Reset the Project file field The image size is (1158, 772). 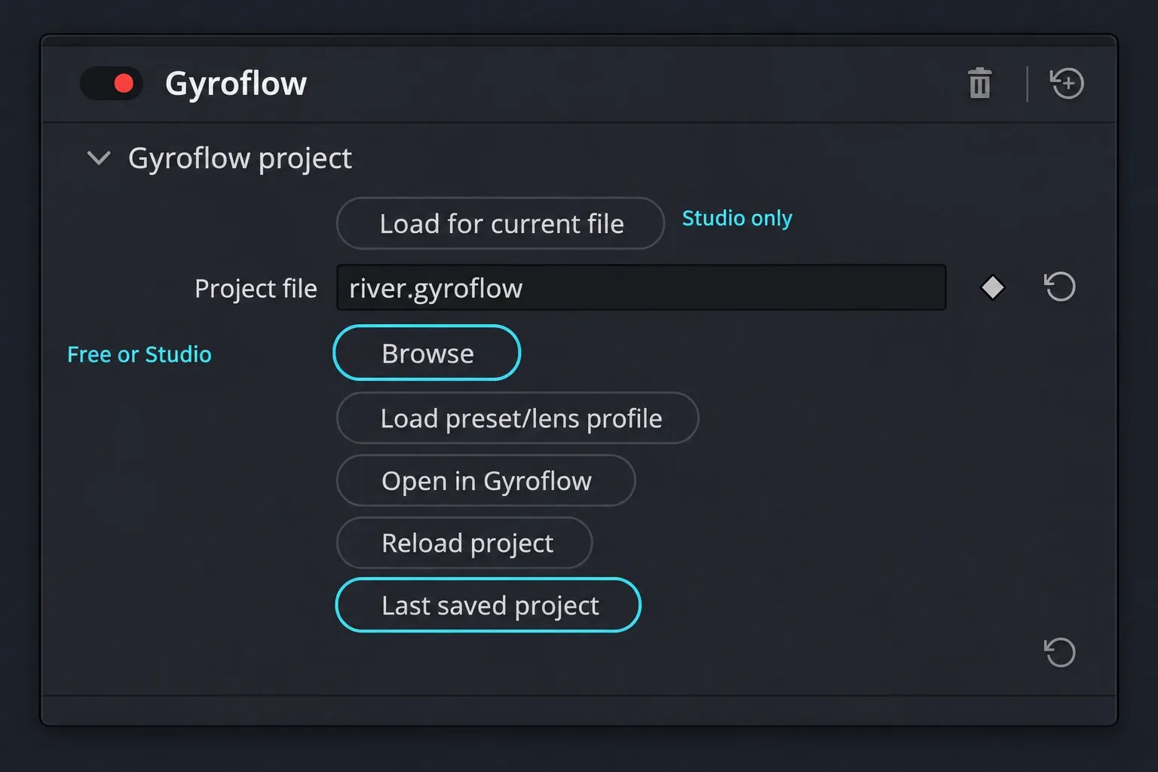click(1059, 286)
